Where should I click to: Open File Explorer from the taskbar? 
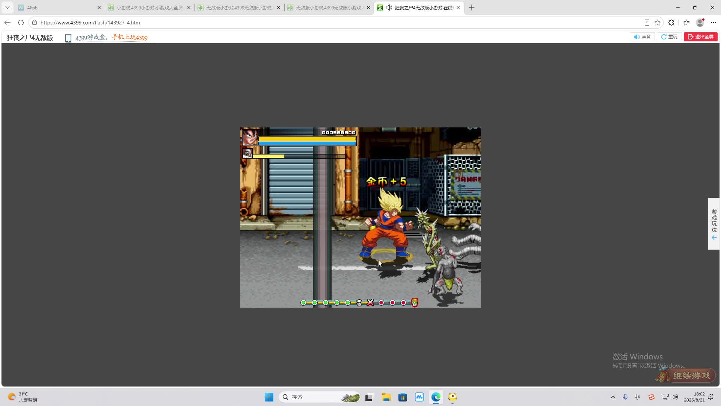tap(386, 397)
